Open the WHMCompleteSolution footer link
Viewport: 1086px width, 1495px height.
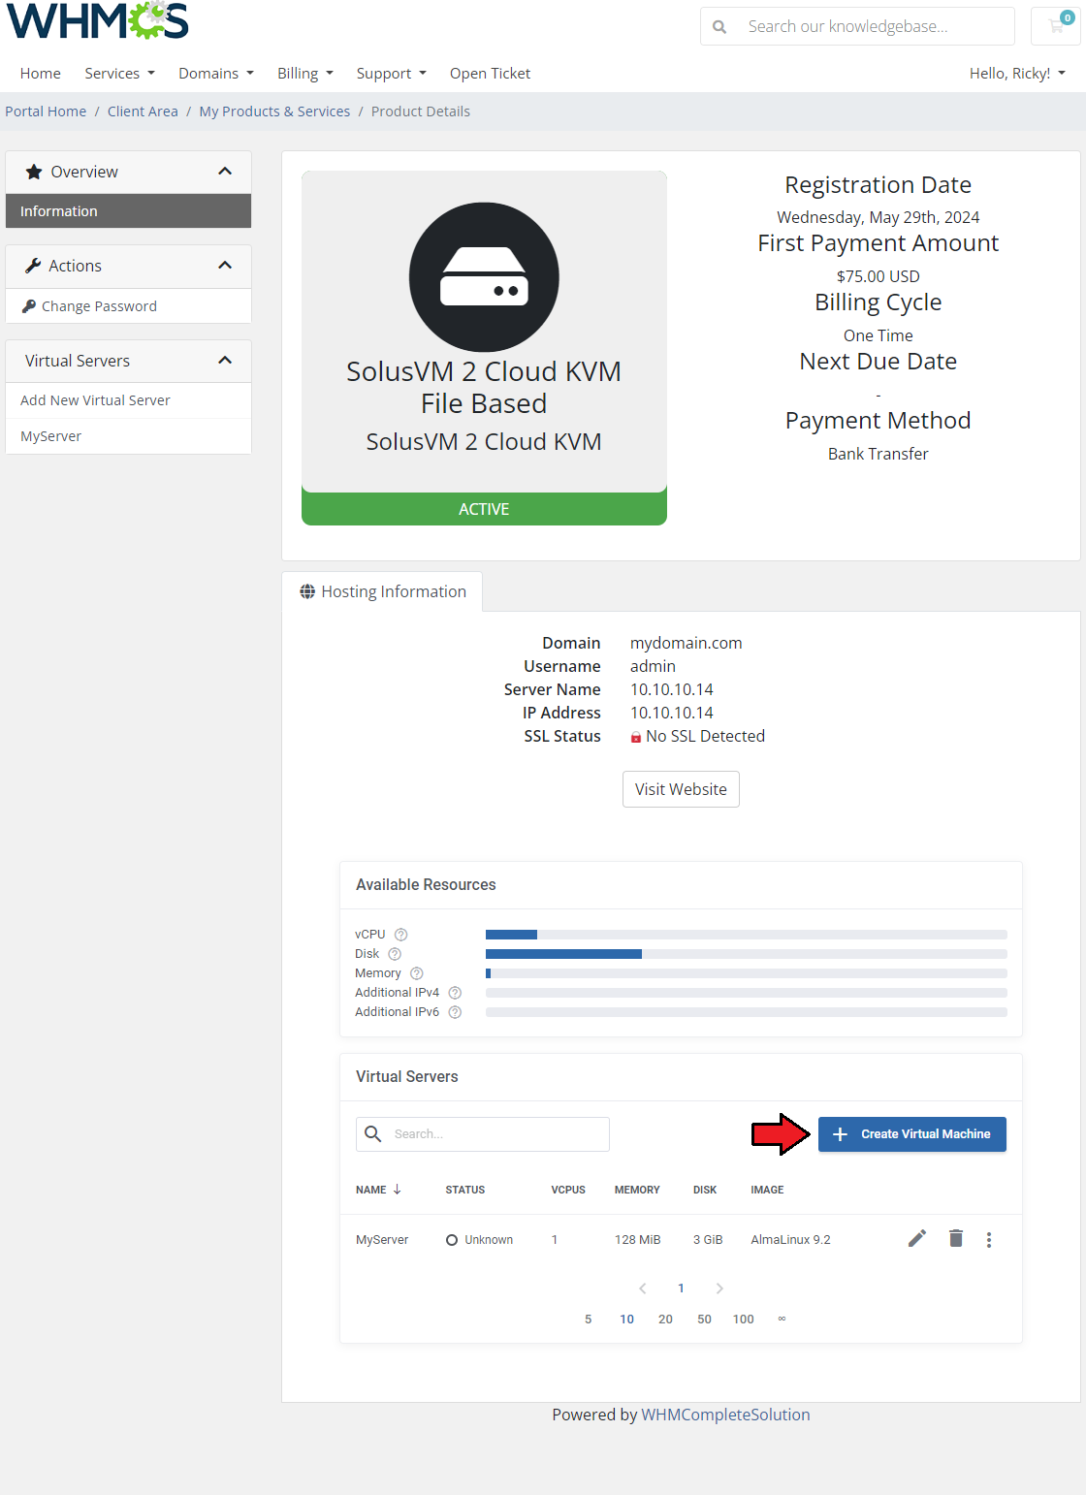(x=725, y=1415)
